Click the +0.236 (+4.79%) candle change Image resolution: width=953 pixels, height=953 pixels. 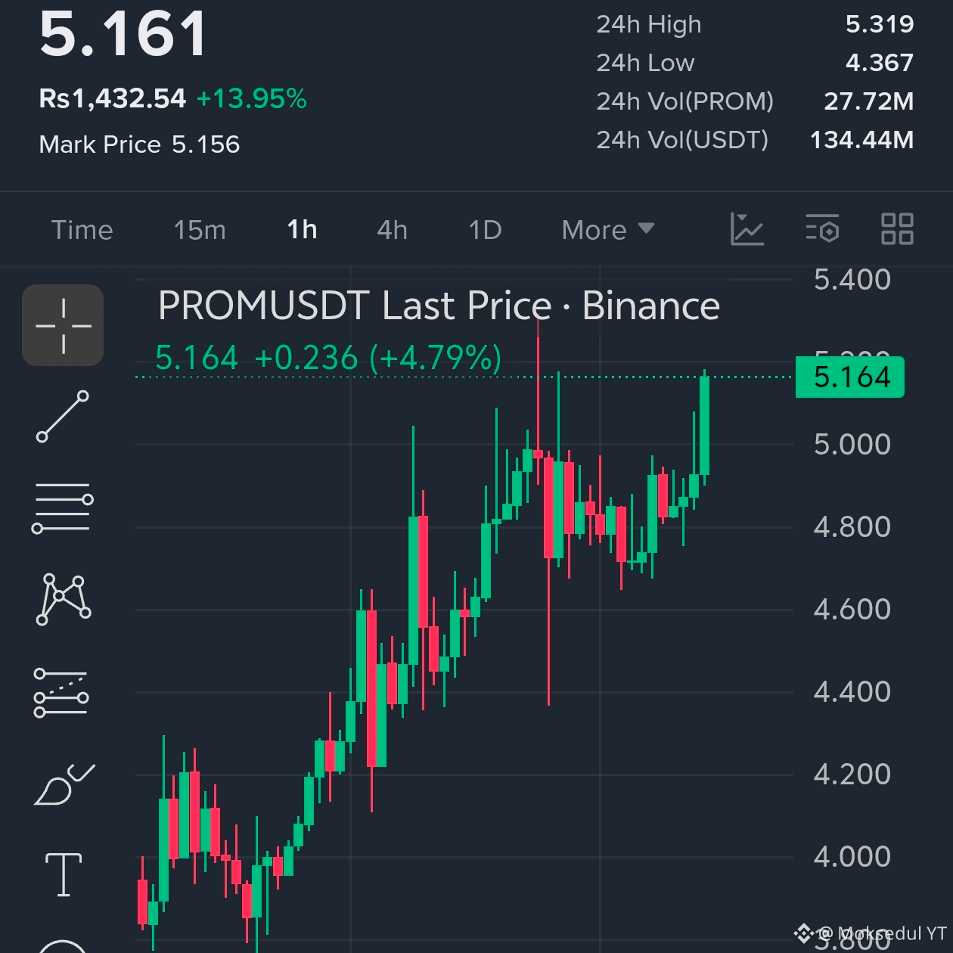[378, 358]
